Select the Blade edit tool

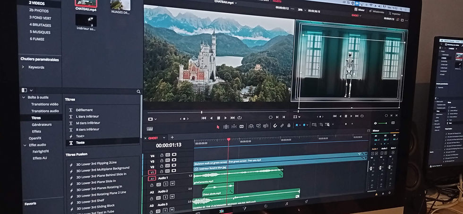pyautogui.click(x=241, y=126)
